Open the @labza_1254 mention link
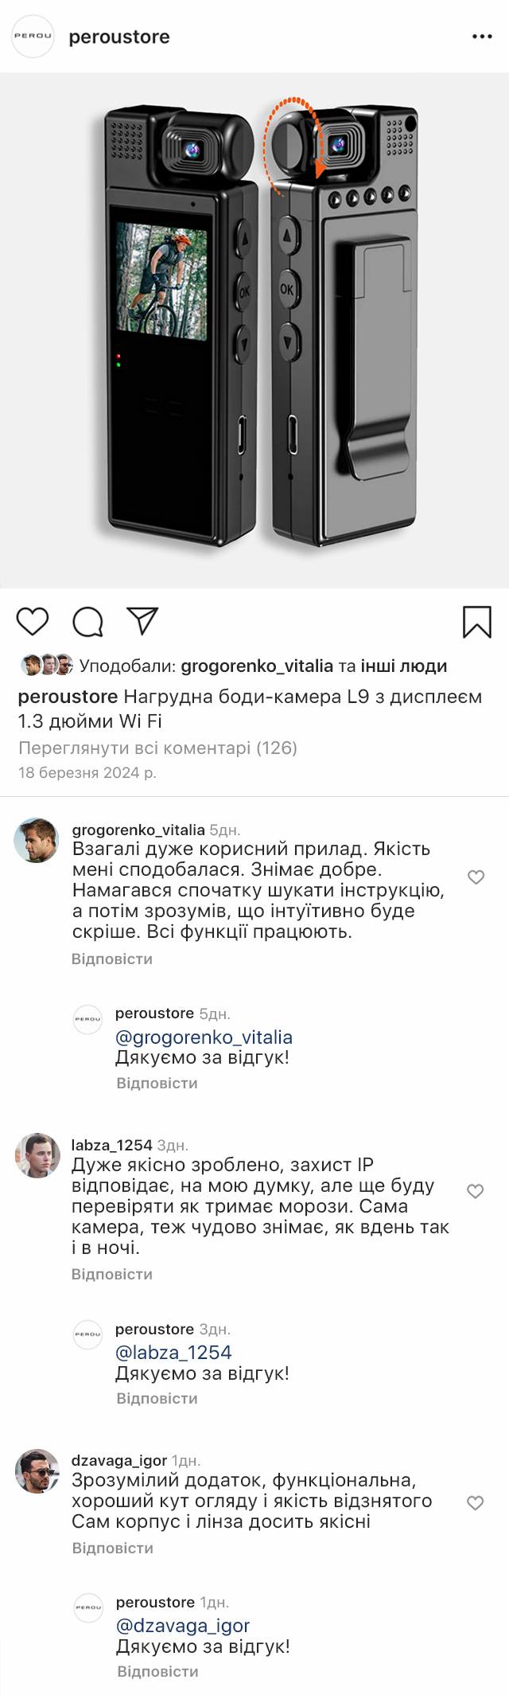Image resolution: width=509 pixels, height=1695 pixels. point(173,1352)
